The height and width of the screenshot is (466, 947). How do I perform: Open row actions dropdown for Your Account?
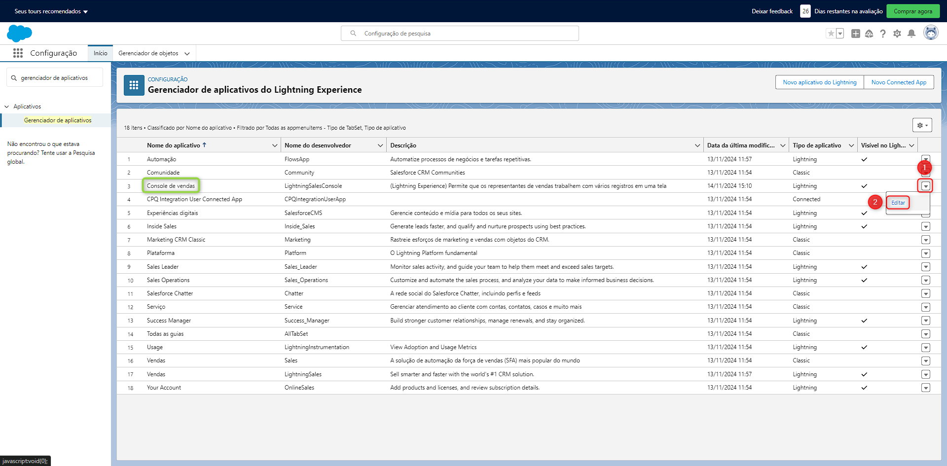pos(926,388)
